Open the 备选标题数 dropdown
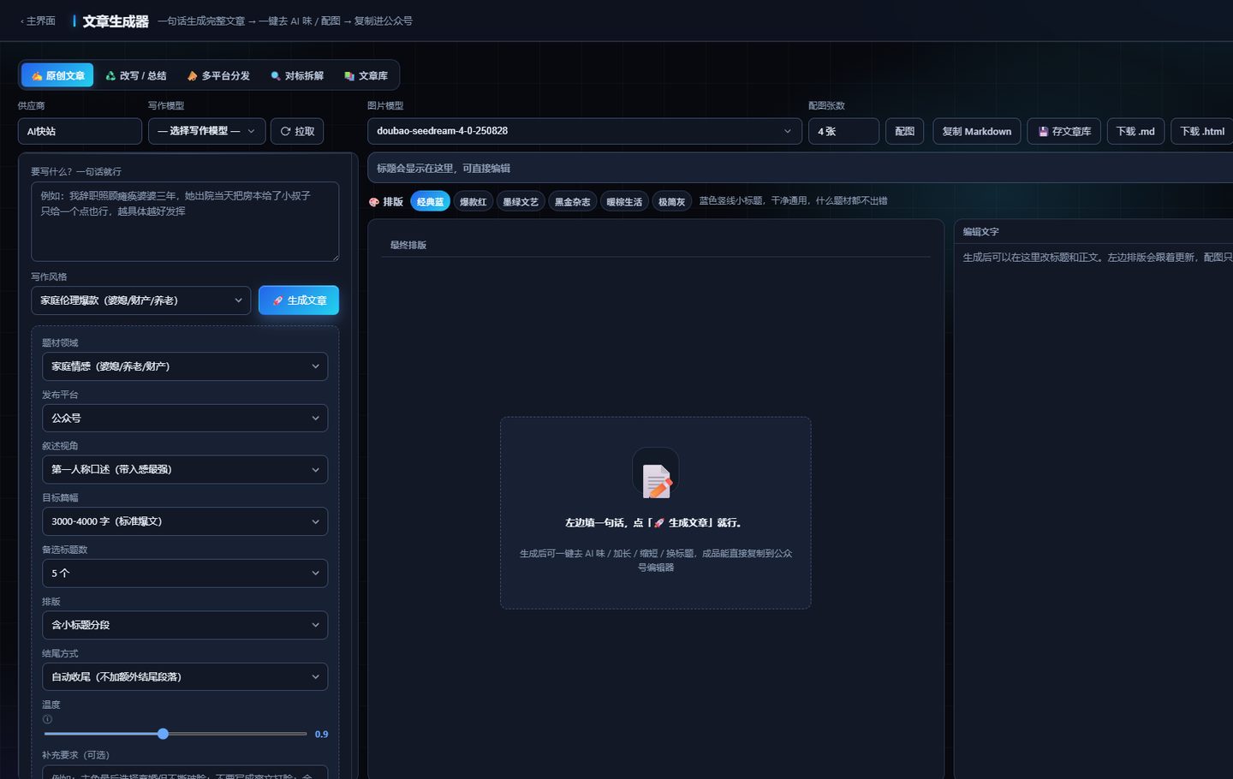Screen dimensions: 1233x779 185,573
